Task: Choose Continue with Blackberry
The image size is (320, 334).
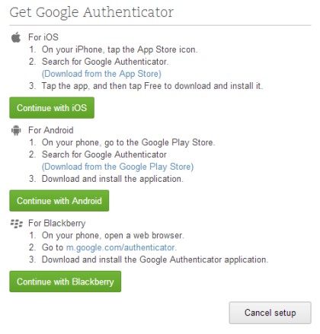Action: 66,282
